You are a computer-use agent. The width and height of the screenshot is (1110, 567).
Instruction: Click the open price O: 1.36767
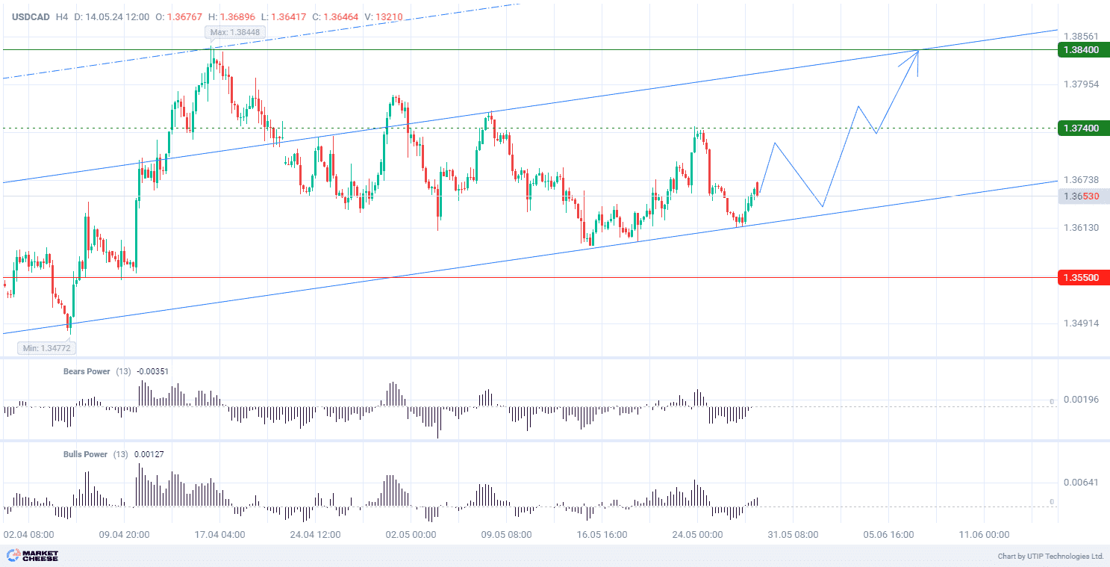pyautogui.click(x=180, y=16)
